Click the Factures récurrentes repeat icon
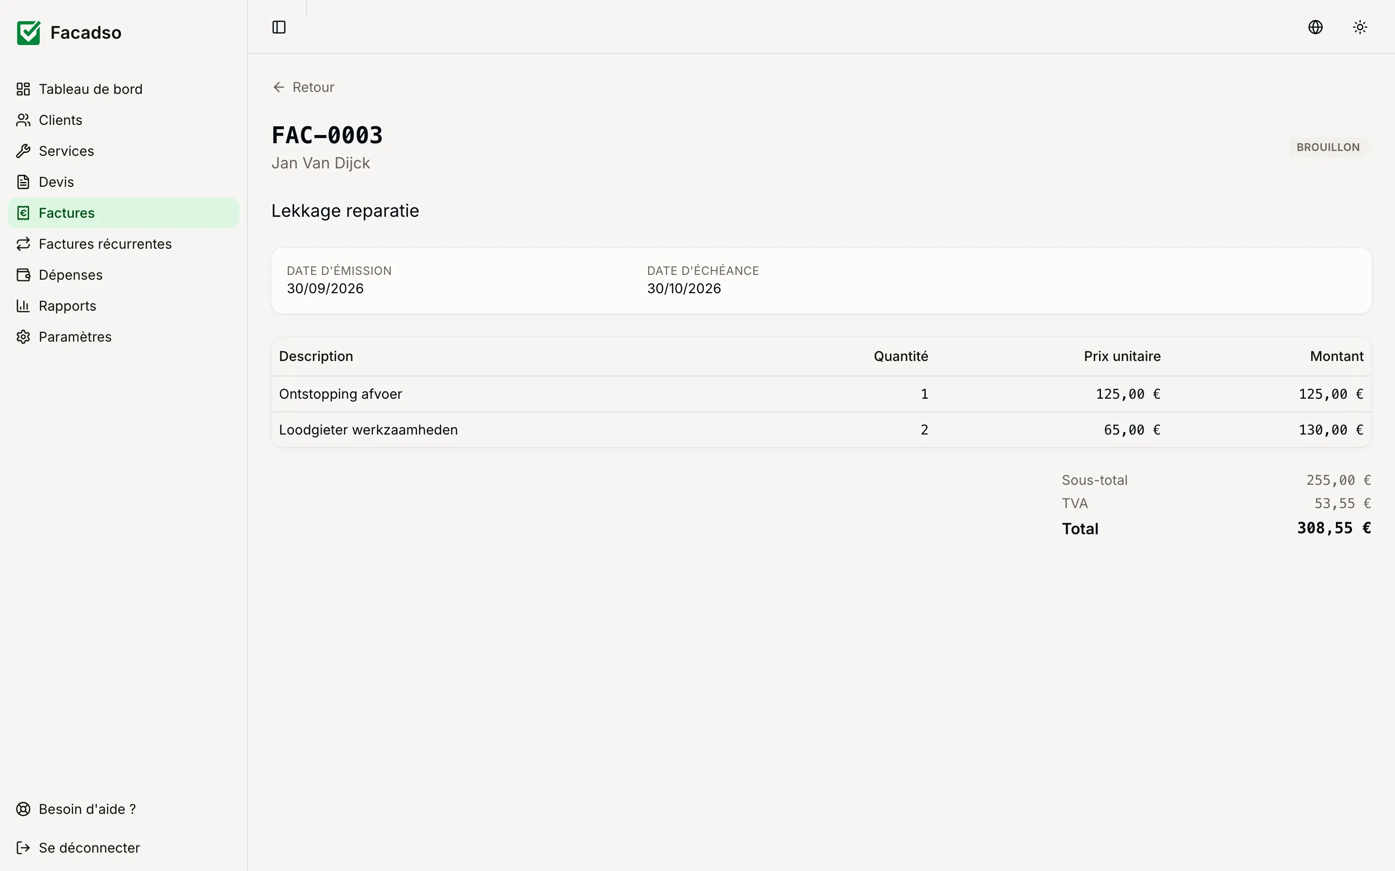 [x=23, y=244]
